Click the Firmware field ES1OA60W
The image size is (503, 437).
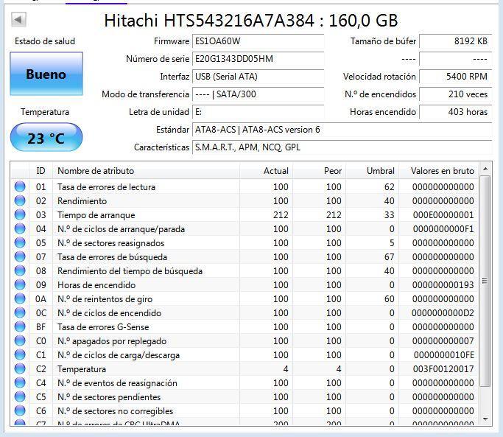point(258,41)
